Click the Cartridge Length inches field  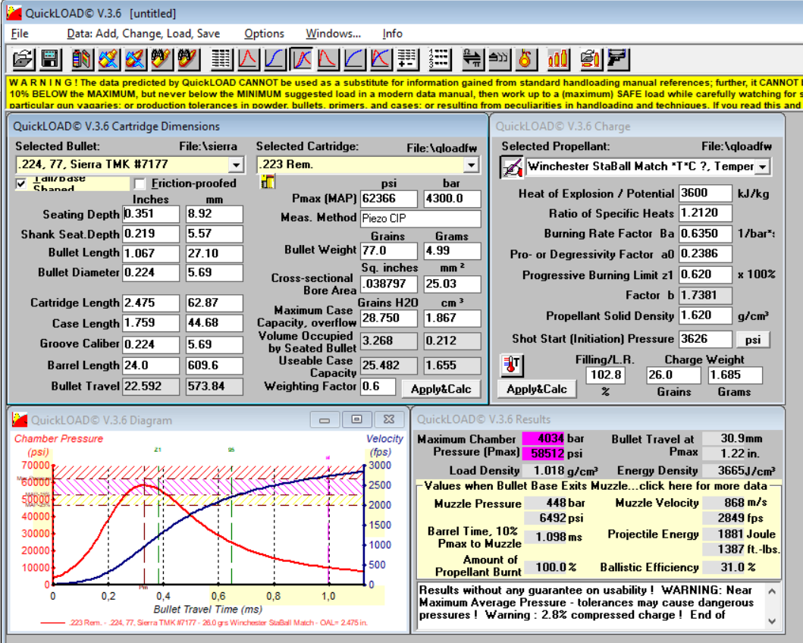(x=151, y=303)
